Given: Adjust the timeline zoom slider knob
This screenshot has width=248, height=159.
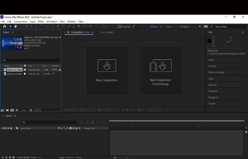Looking at the screenshot, I should tap(115, 158).
